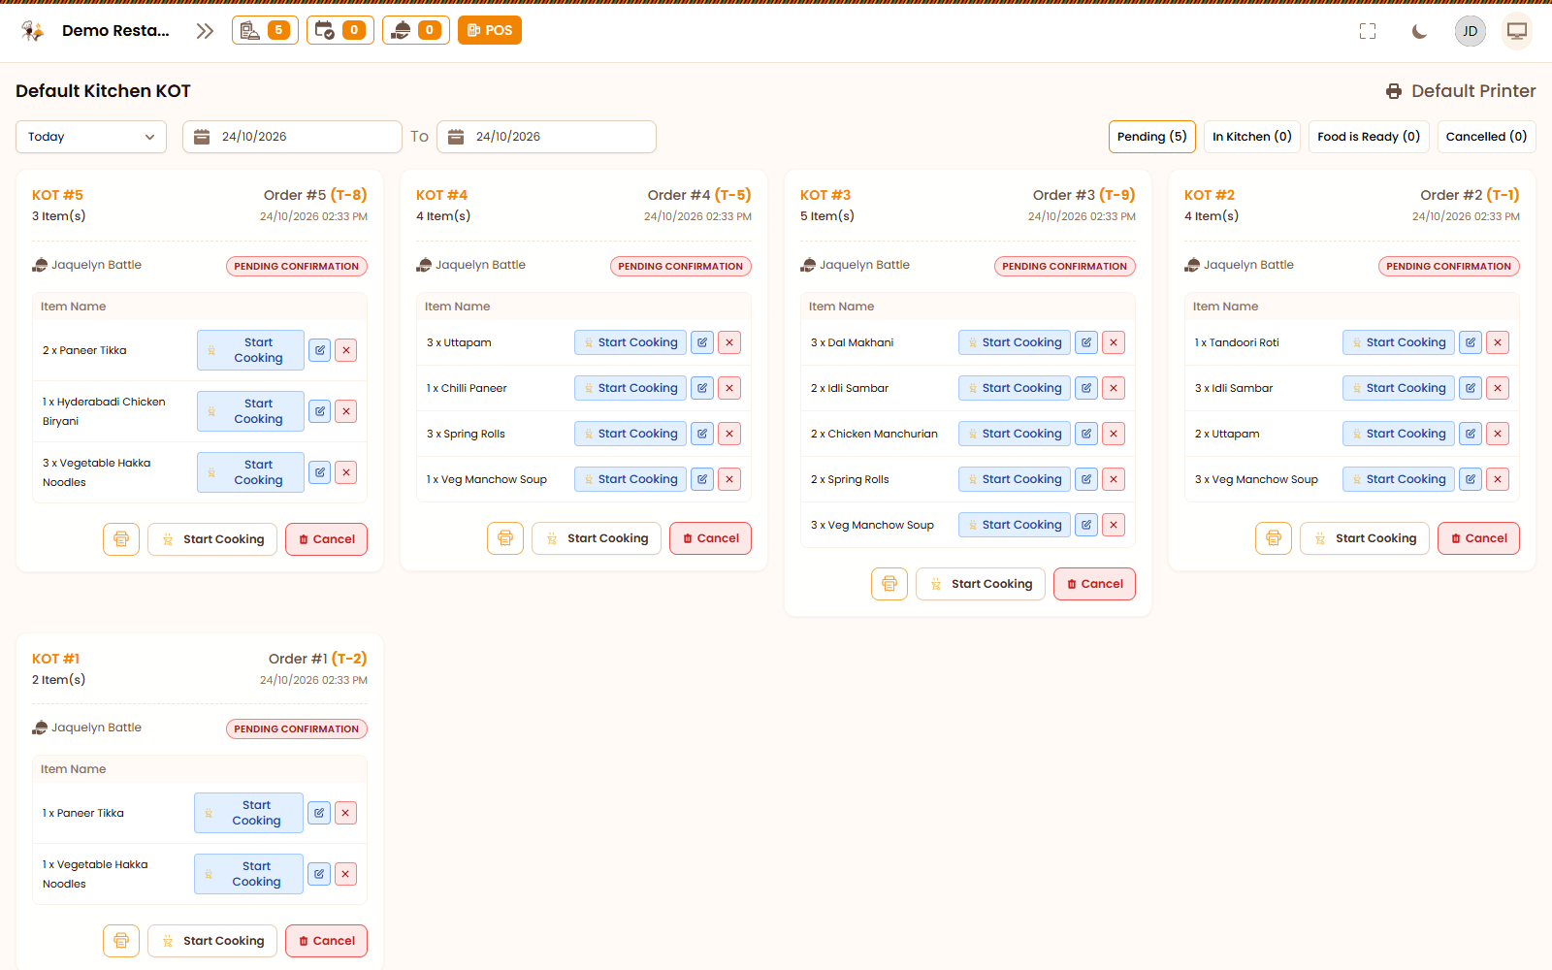
Task: Open the JD user profile avatar
Action: coord(1471,31)
